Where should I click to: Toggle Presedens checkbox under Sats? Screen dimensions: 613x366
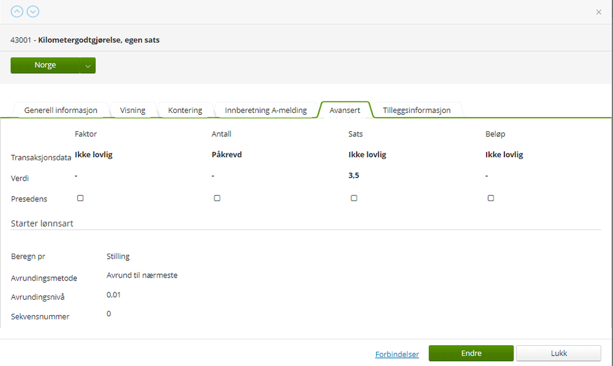click(x=354, y=198)
